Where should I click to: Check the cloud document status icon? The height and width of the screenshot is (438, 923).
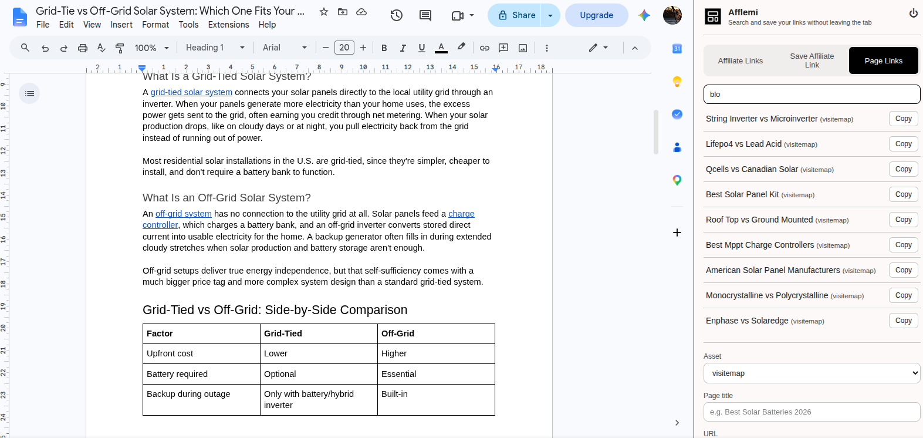(361, 12)
